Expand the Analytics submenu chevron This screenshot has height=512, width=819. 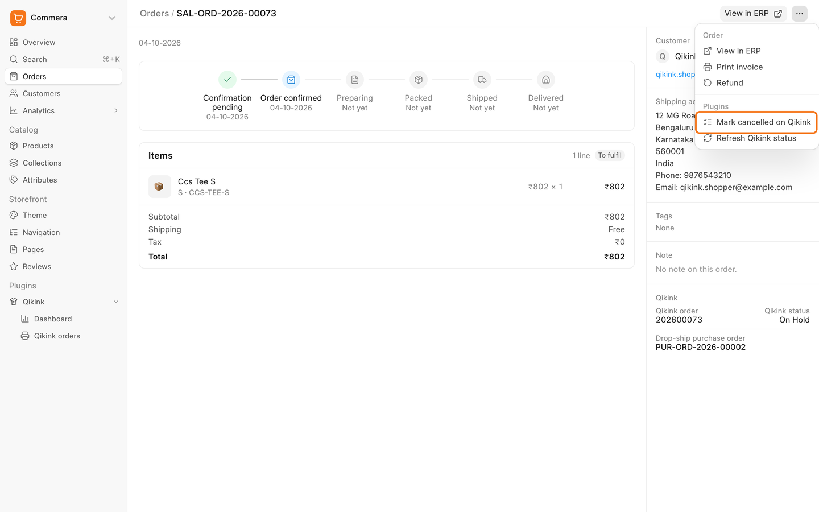tap(116, 110)
